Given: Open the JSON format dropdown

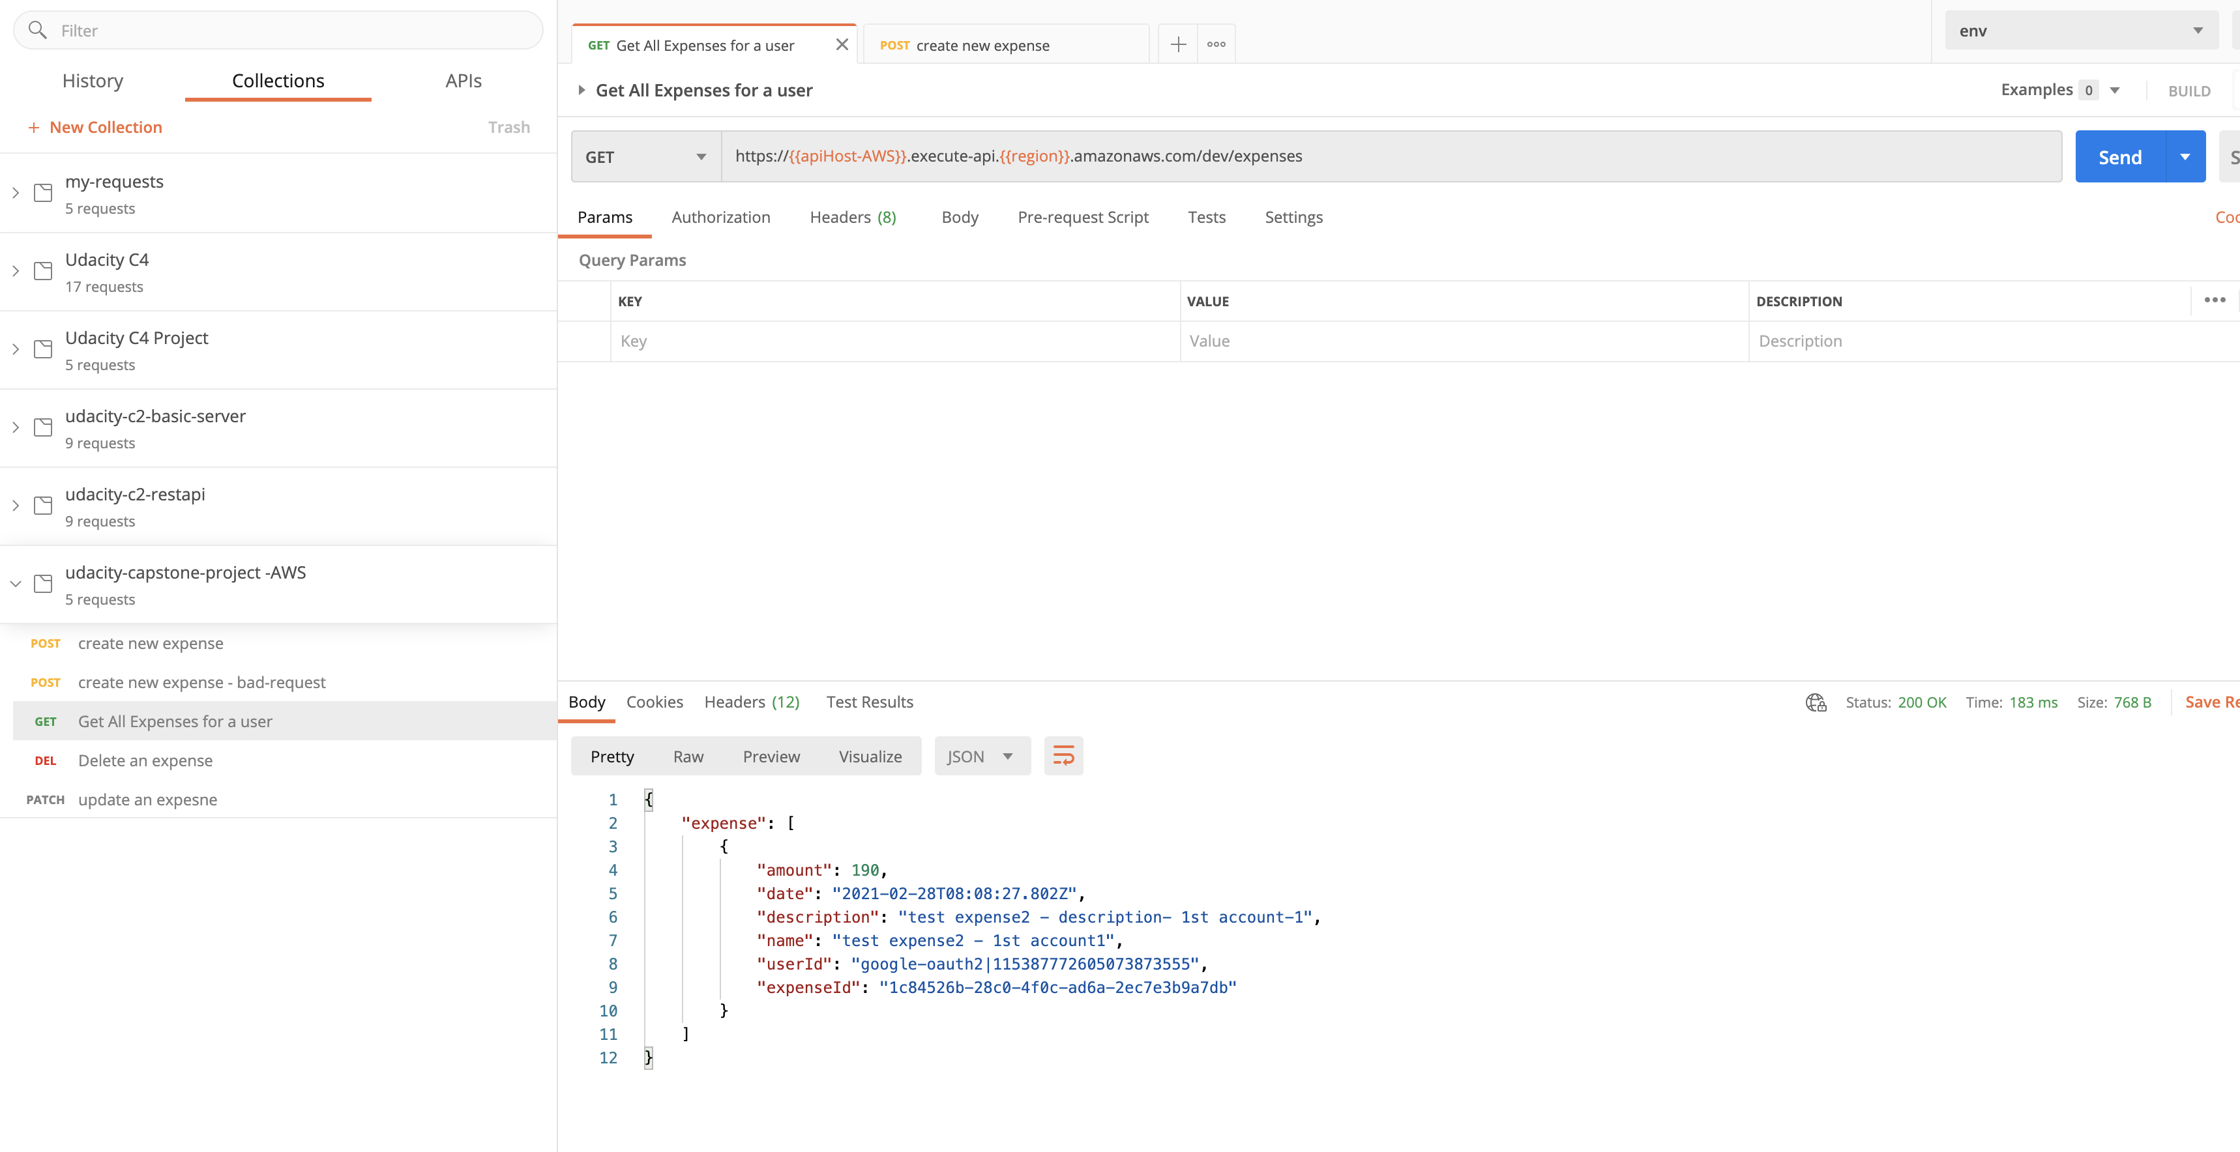Looking at the screenshot, I should [981, 756].
